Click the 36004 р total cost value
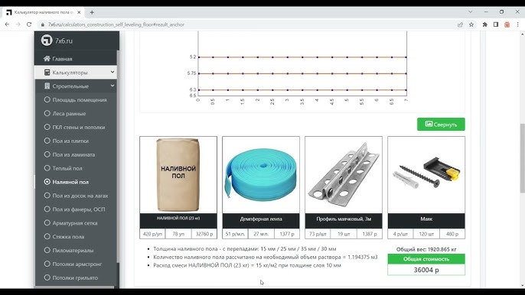The width and height of the screenshot is (525, 295). pyautogui.click(x=426, y=270)
